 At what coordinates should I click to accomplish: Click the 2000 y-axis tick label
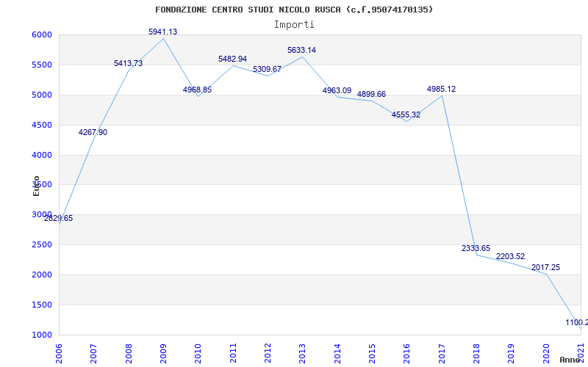[43, 275]
